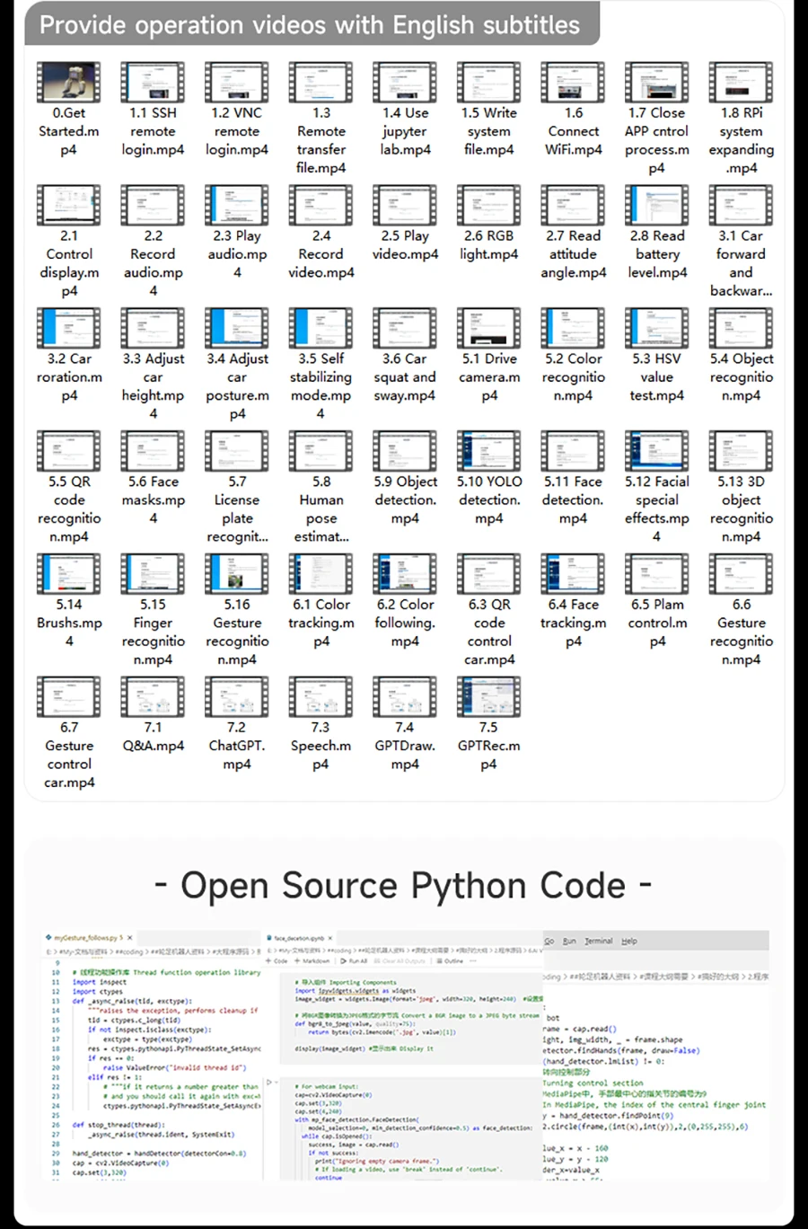Open the Terminal menu in the editor
This screenshot has width=808, height=1229.
point(598,941)
